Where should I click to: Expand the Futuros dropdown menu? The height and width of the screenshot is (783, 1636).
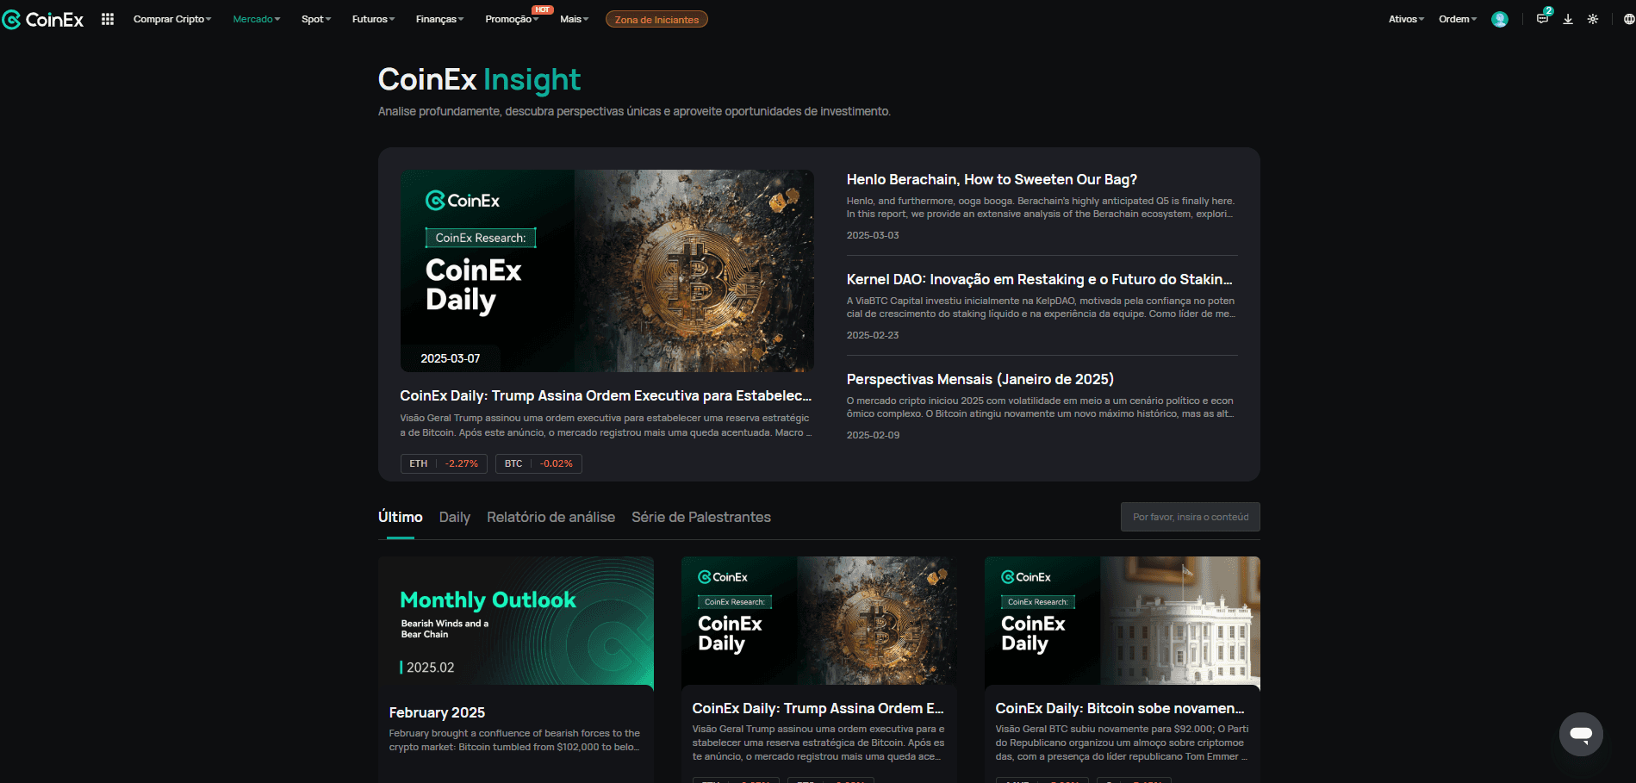373,19
